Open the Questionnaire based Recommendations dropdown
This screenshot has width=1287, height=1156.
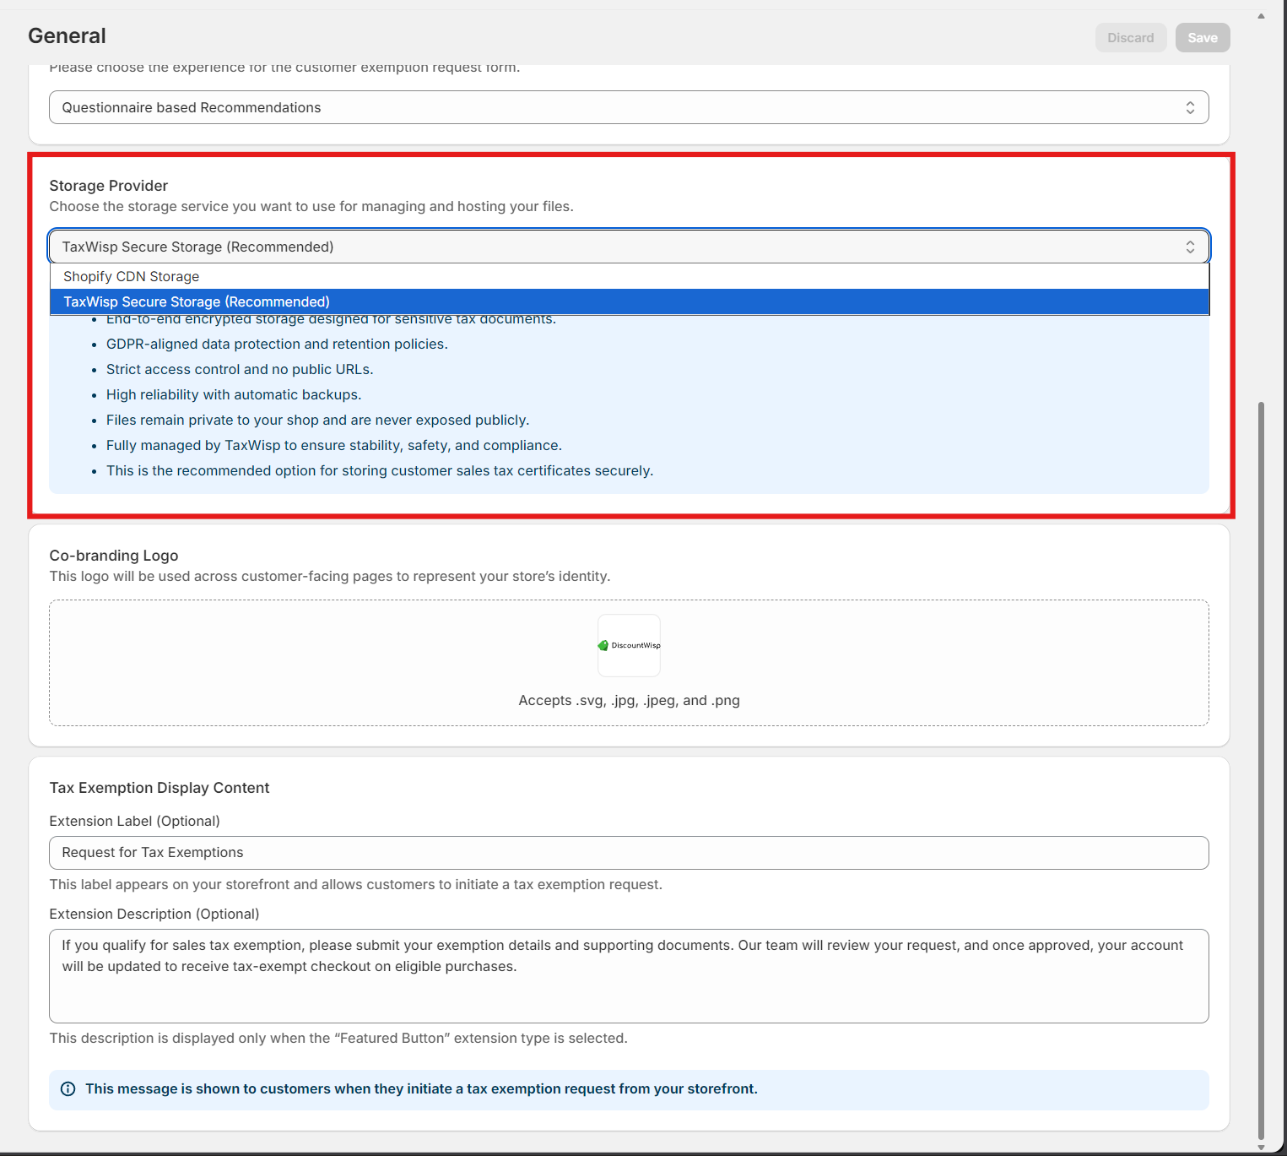[629, 107]
